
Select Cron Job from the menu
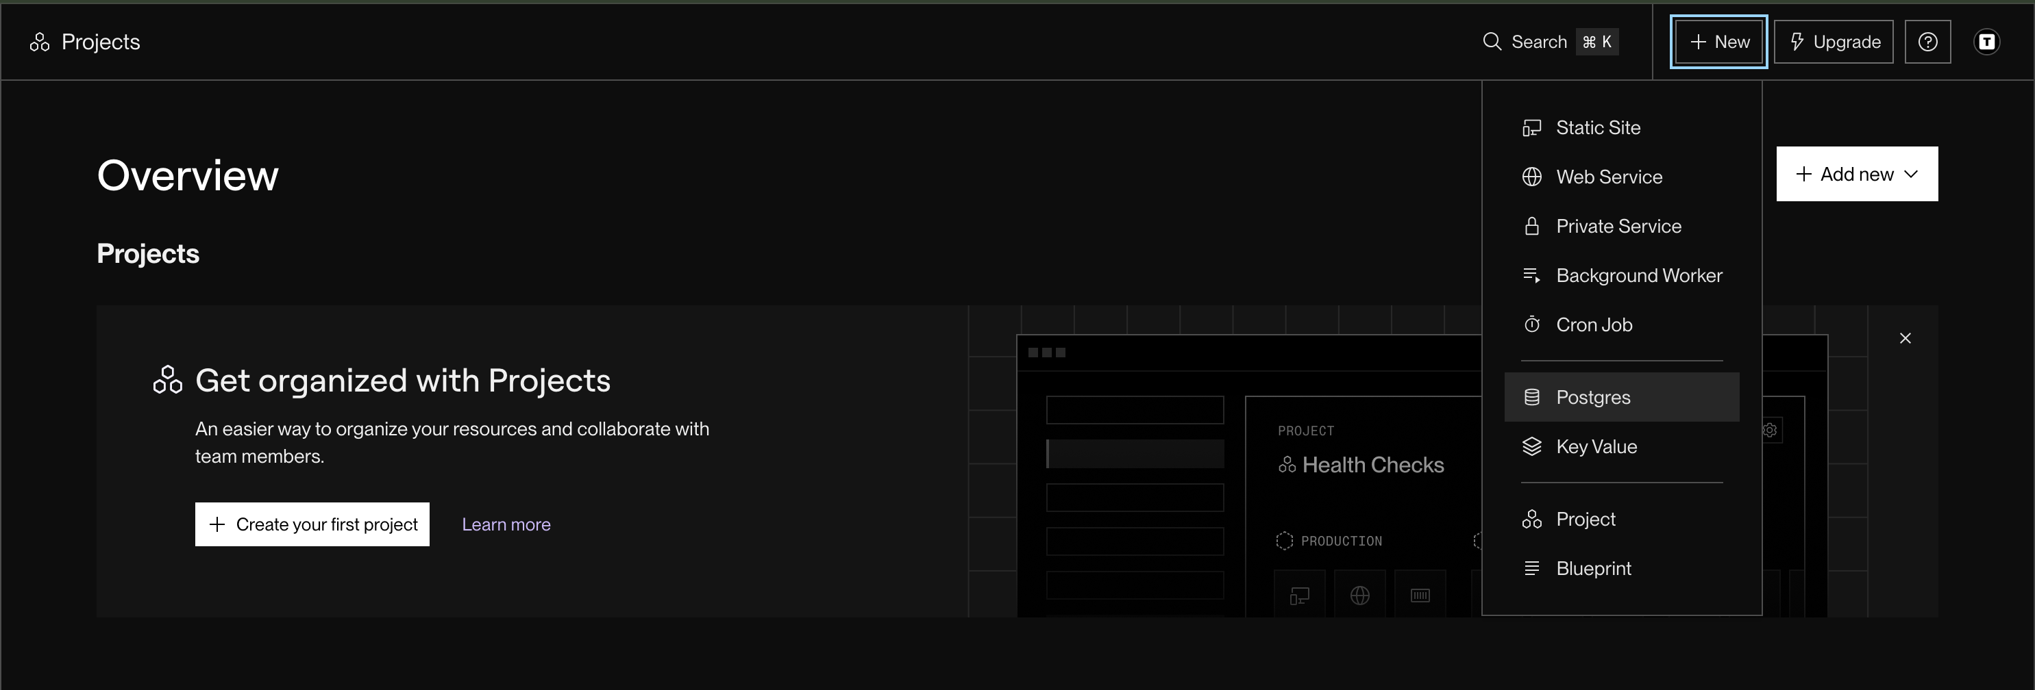tap(1621, 325)
